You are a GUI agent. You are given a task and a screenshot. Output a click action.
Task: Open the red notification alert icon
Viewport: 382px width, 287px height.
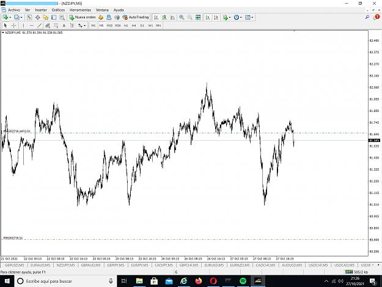click(377, 17)
